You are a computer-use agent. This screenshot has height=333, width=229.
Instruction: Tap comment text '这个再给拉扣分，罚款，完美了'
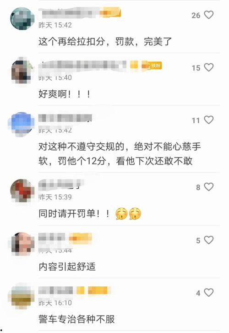(105, 41)
